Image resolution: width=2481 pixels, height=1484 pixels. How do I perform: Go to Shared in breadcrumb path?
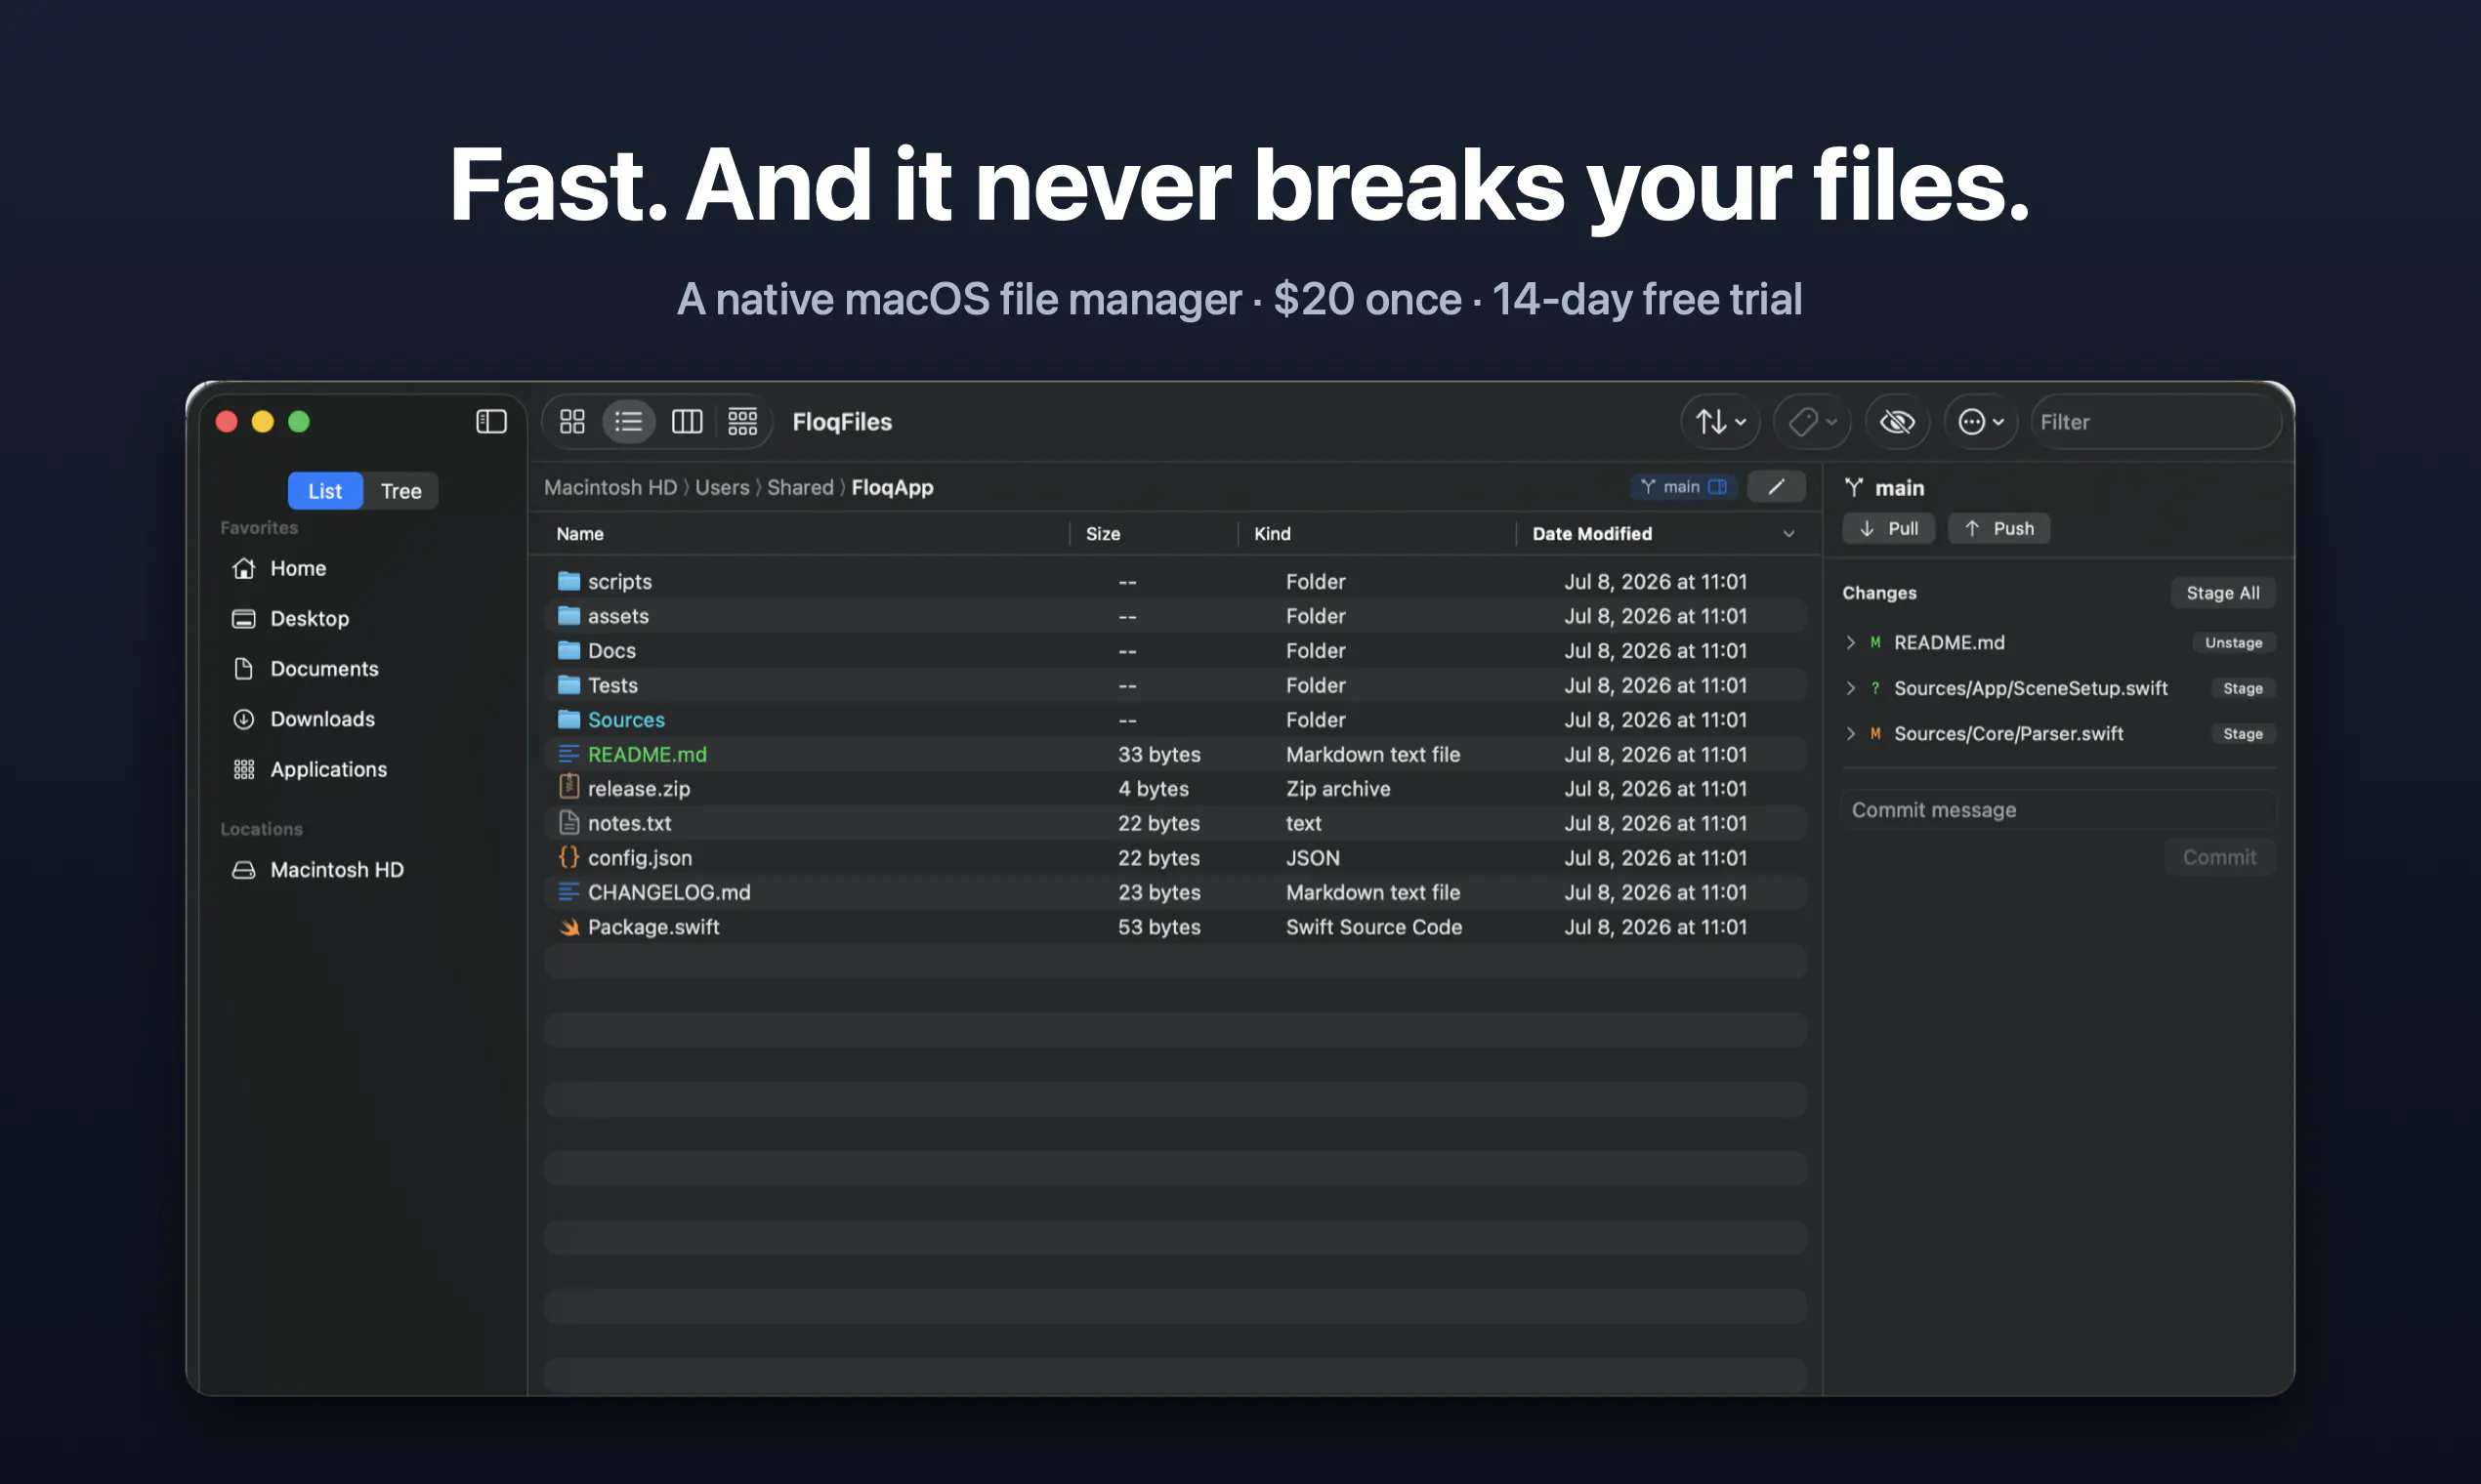click(800, 487)
